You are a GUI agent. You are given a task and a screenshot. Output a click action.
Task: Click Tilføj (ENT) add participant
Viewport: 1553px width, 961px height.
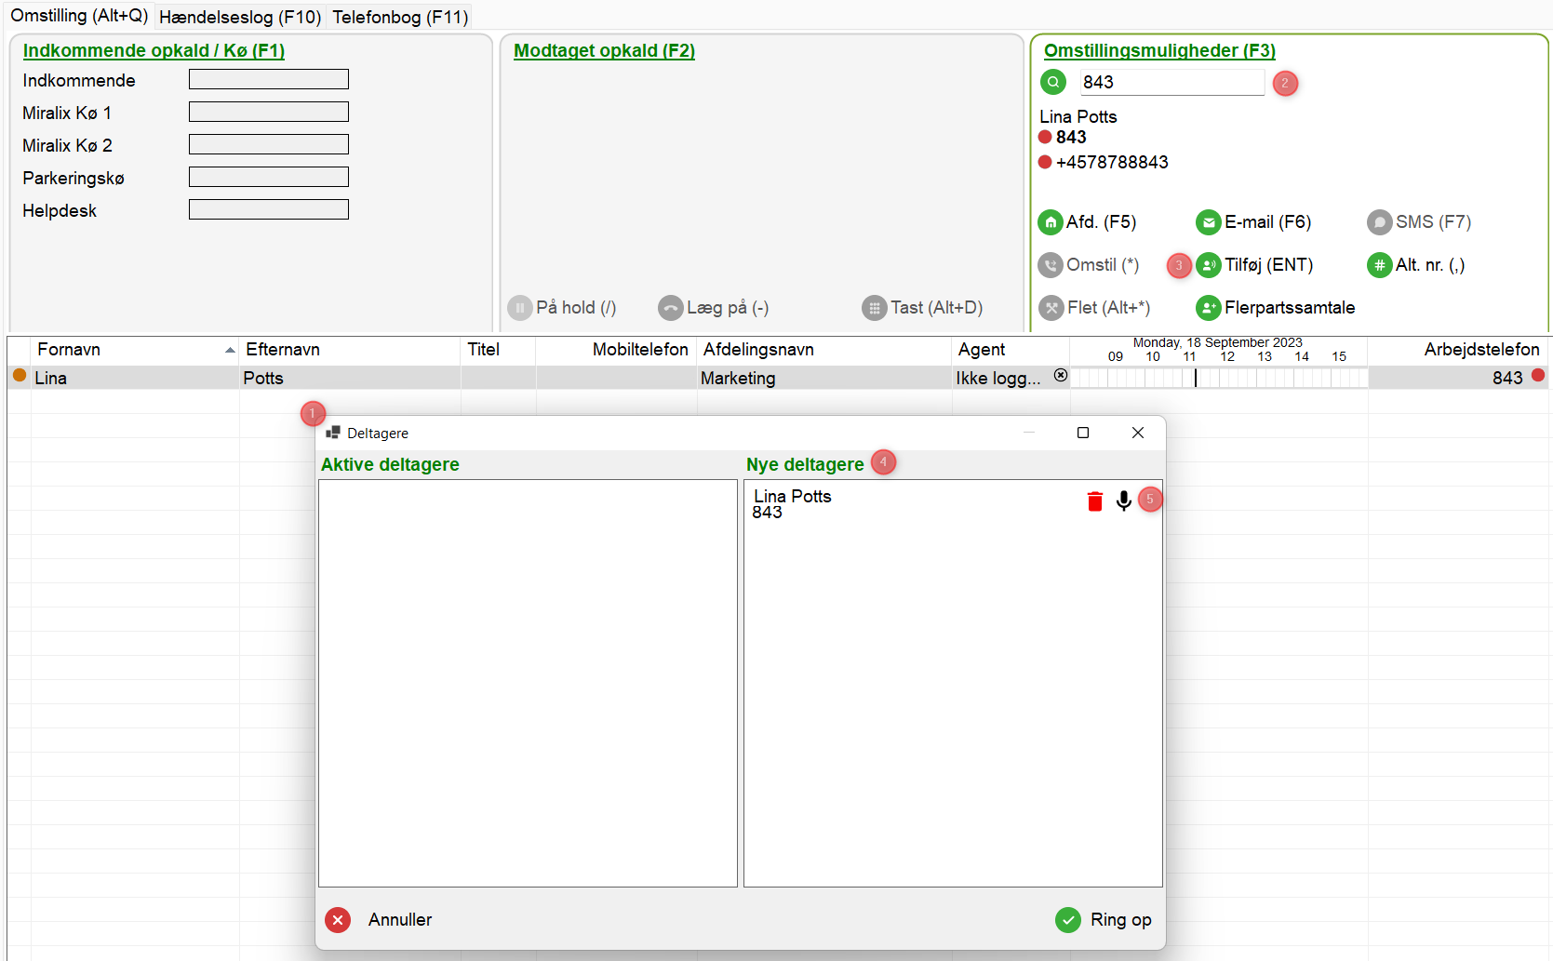pos(1208,265)
